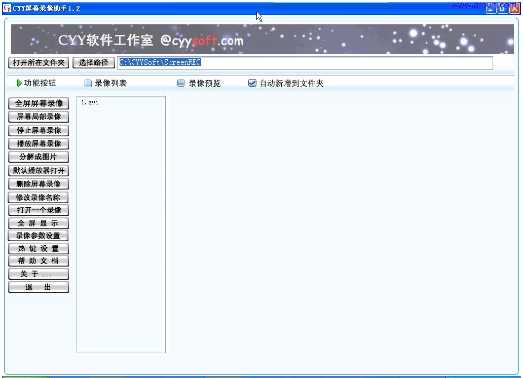Click the 选择路径 button
The height and width of the screenshot is (378, 523).
coord(93,63)
